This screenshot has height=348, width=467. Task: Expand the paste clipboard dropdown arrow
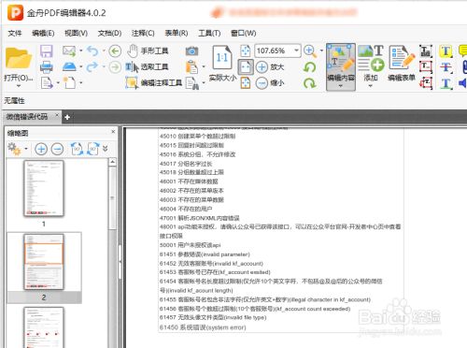pos(204,66)
